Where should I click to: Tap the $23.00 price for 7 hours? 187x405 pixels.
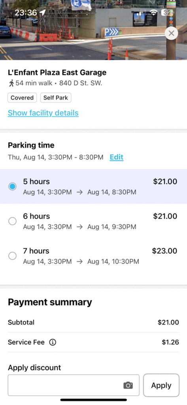[164, 251]
